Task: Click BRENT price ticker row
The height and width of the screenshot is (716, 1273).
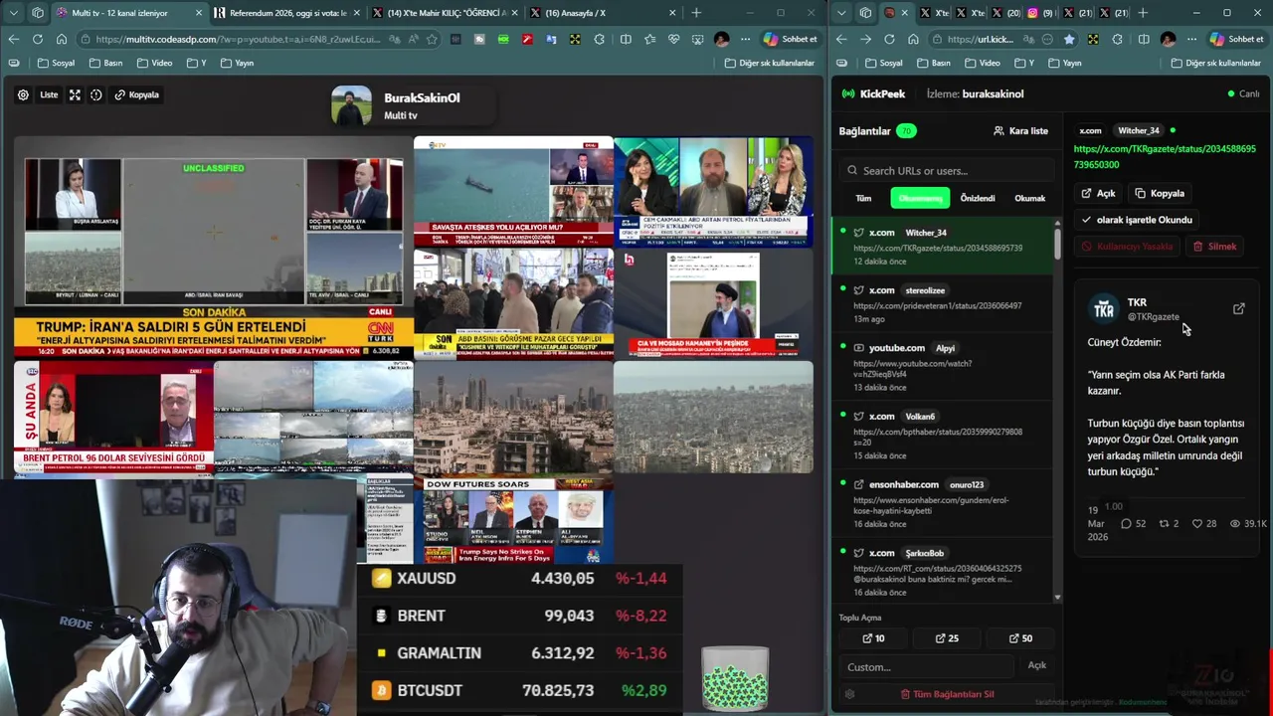Action: [519, 616]
